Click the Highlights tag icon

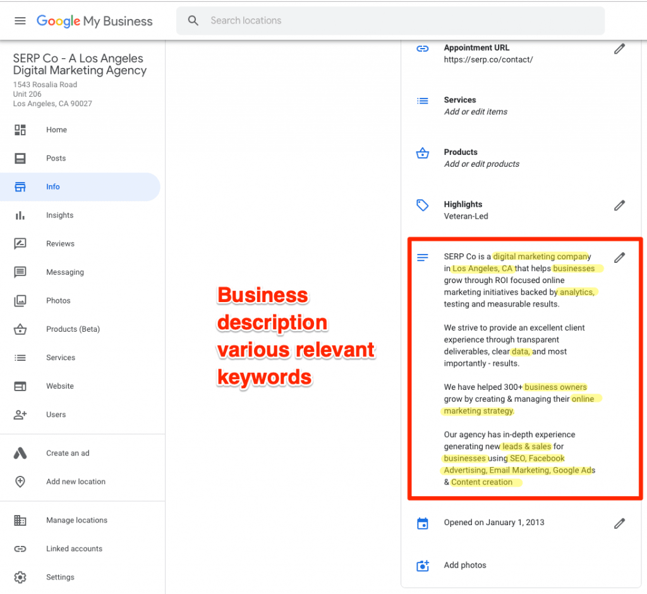pos(423,205)
